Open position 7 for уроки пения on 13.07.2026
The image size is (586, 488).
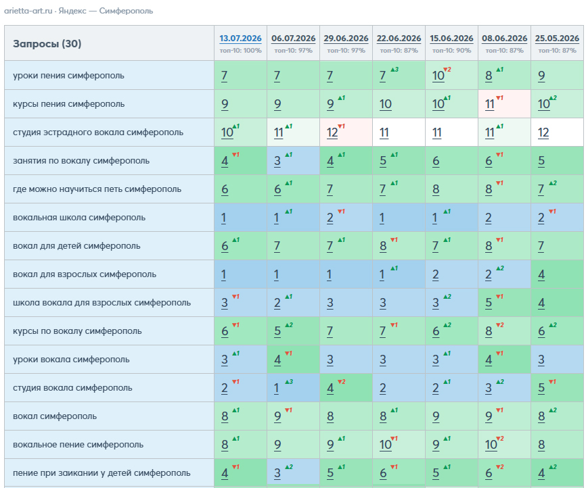tap(224, 76)
